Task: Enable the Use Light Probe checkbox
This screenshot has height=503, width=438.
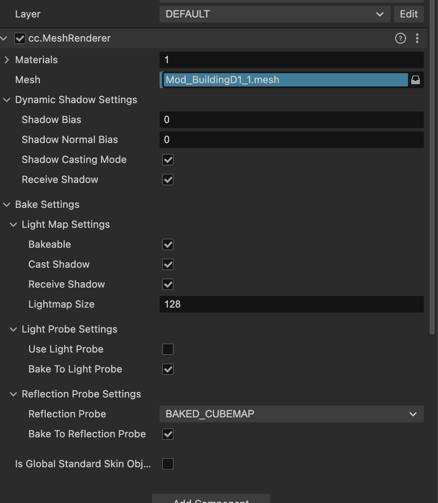Action: (x=168, y=350)
